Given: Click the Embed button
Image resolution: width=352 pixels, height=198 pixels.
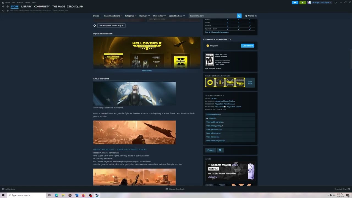Looking at the screenshot, I should (211, 150).
